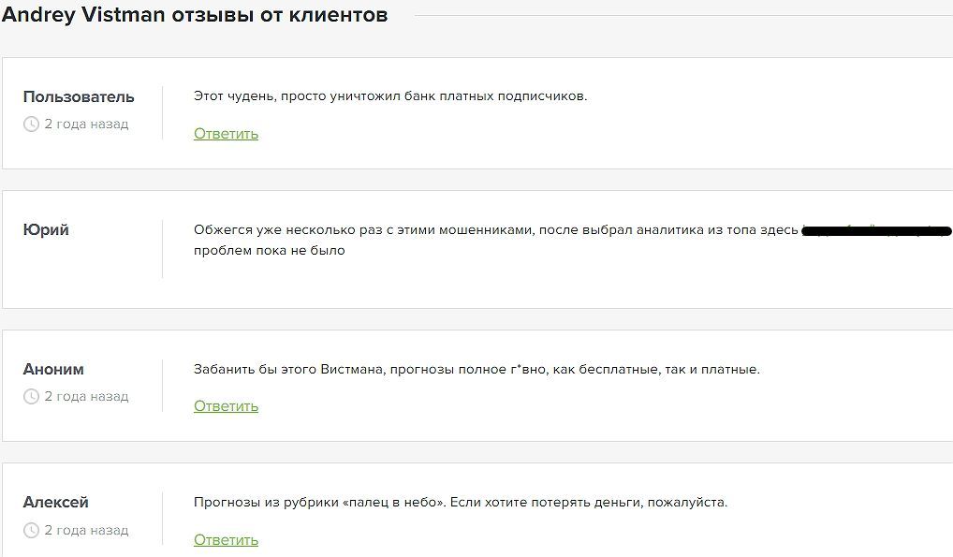The height and width of the screenshot is (557, 953).
Task: Click the blacked-out link in Юрий's review
Action: 876,230
